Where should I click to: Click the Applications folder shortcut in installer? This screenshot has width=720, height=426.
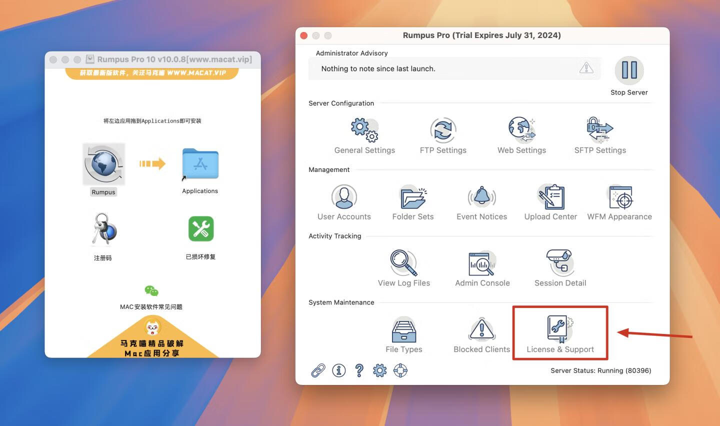(200, 164)
